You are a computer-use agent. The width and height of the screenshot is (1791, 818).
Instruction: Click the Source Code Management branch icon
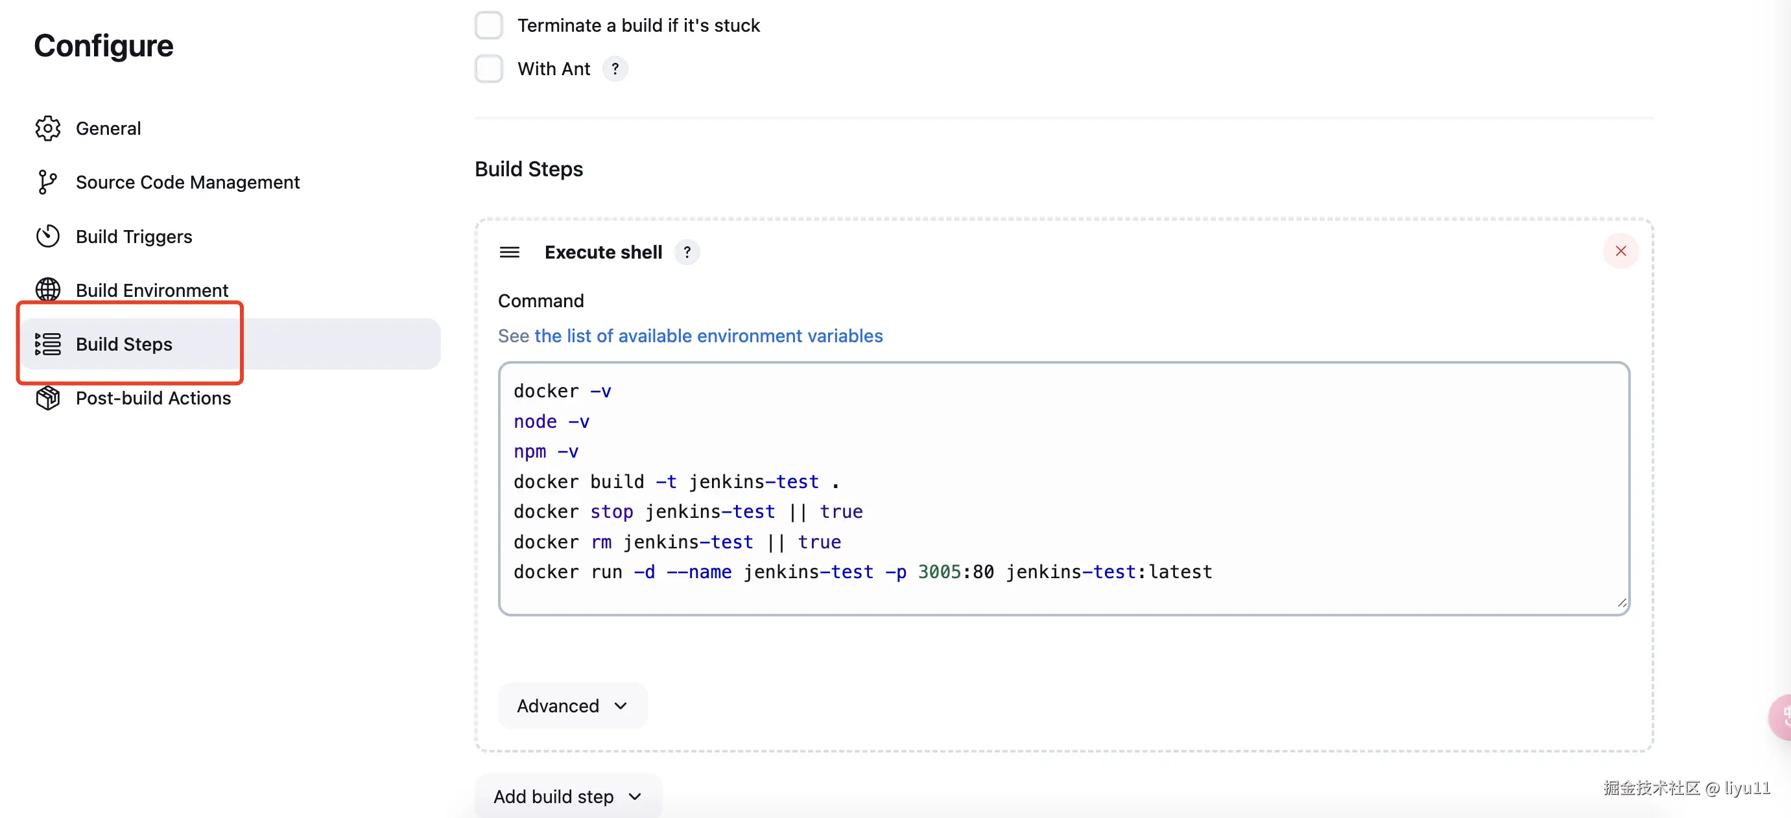pos(47,182)
